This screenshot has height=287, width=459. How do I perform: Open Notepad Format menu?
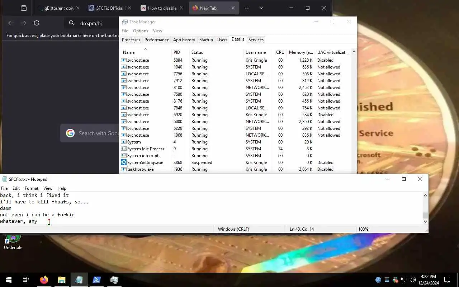pos(32,188)
